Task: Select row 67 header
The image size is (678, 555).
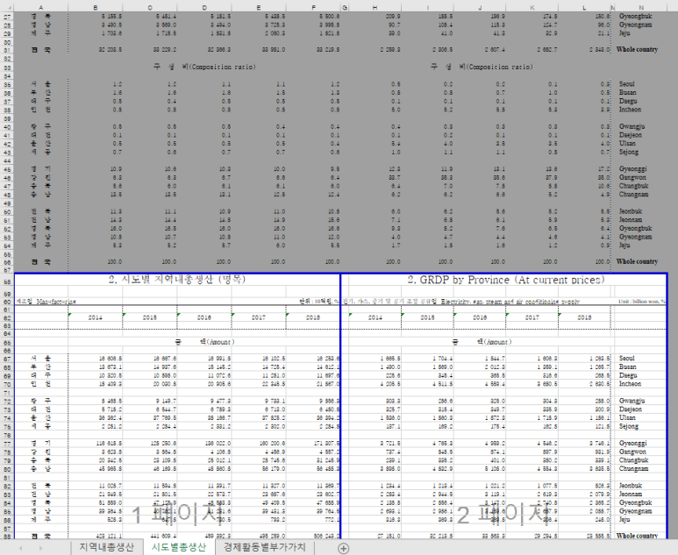Action: [7, 359]
